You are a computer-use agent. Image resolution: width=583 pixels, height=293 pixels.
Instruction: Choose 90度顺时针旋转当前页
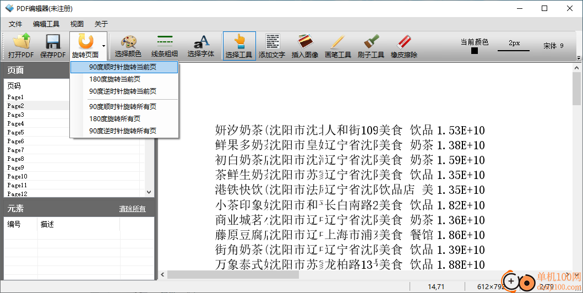pyautogui.click(x=124, y=67)
